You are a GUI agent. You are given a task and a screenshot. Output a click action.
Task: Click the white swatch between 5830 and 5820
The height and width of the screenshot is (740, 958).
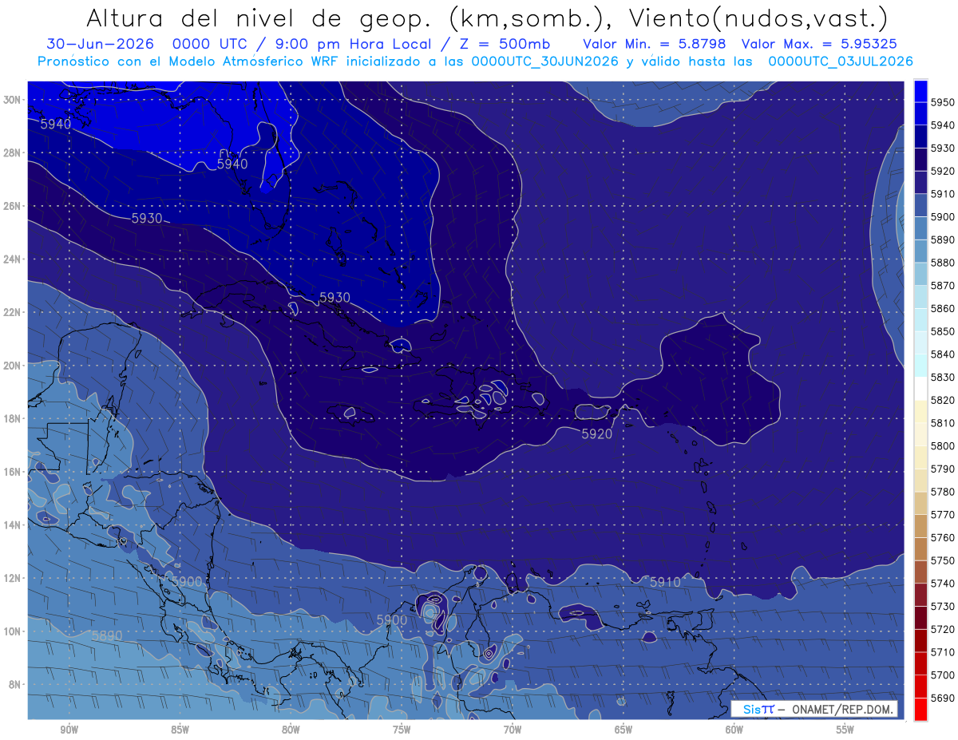pos(920,388)
